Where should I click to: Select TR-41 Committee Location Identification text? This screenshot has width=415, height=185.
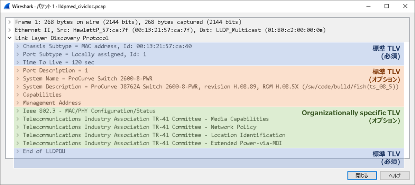[x=154, y=135]
